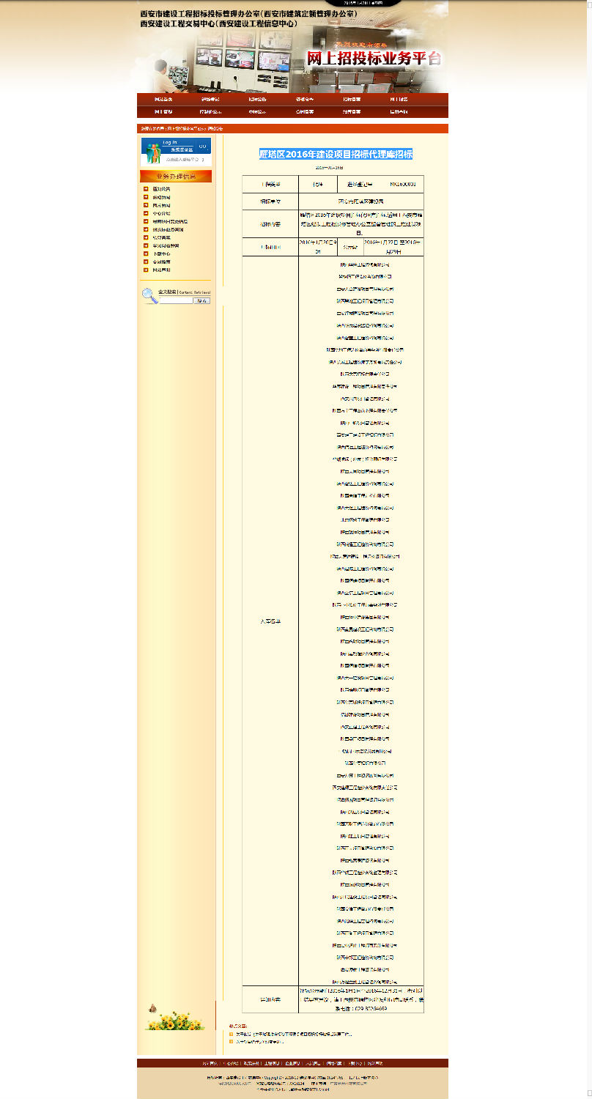Click the 检索 search submit button

(202, 300)
